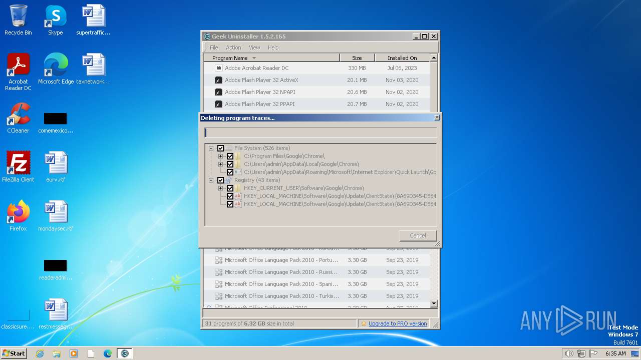Uncheck the File System (526 items) checkbox
641x360 pixels.
(220, 148)
